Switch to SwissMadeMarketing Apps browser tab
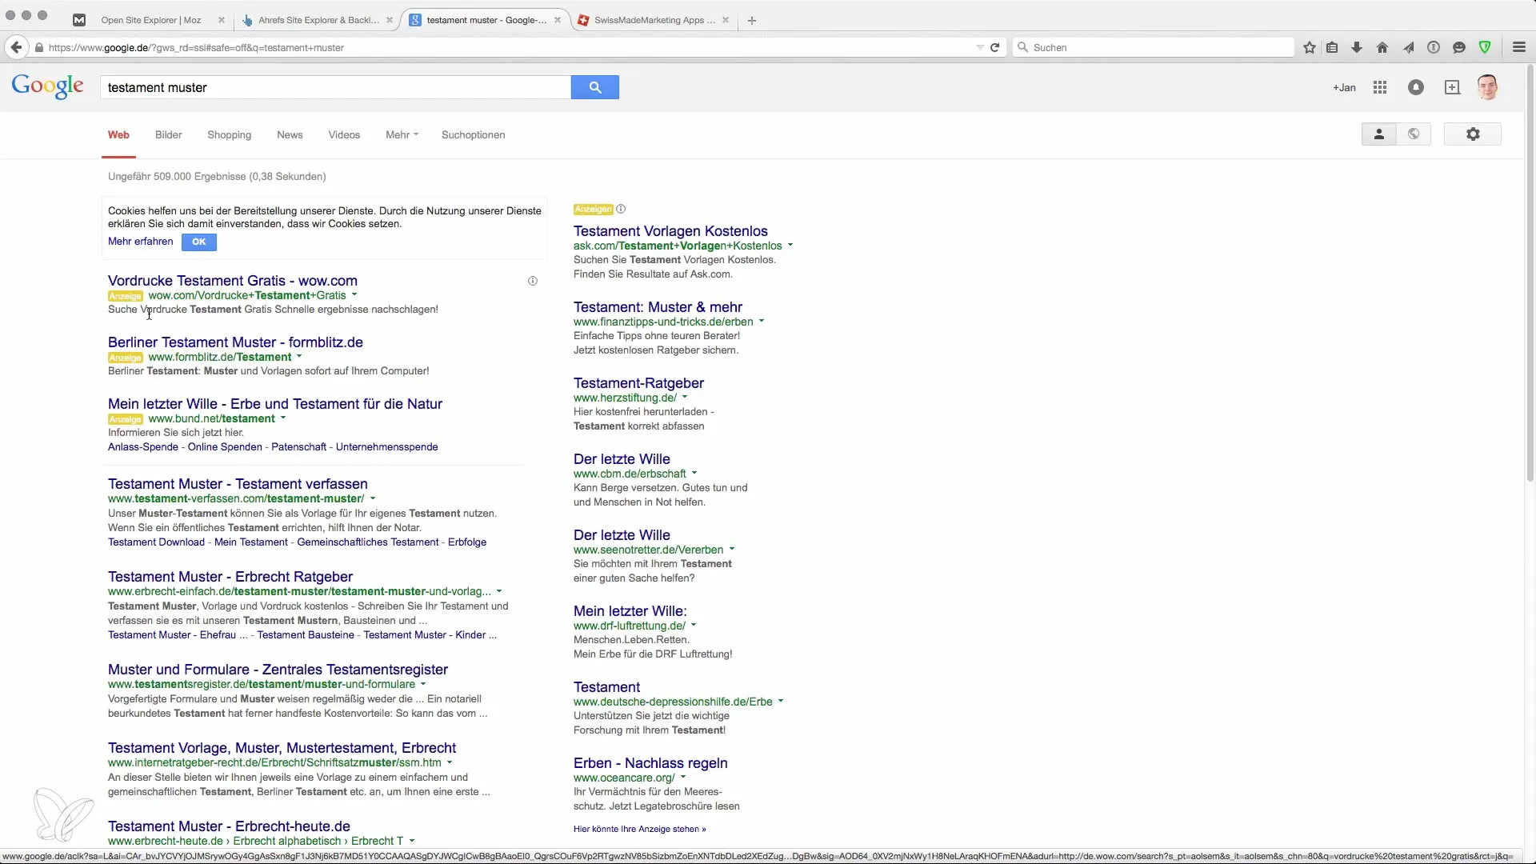 tap(654, 20)
